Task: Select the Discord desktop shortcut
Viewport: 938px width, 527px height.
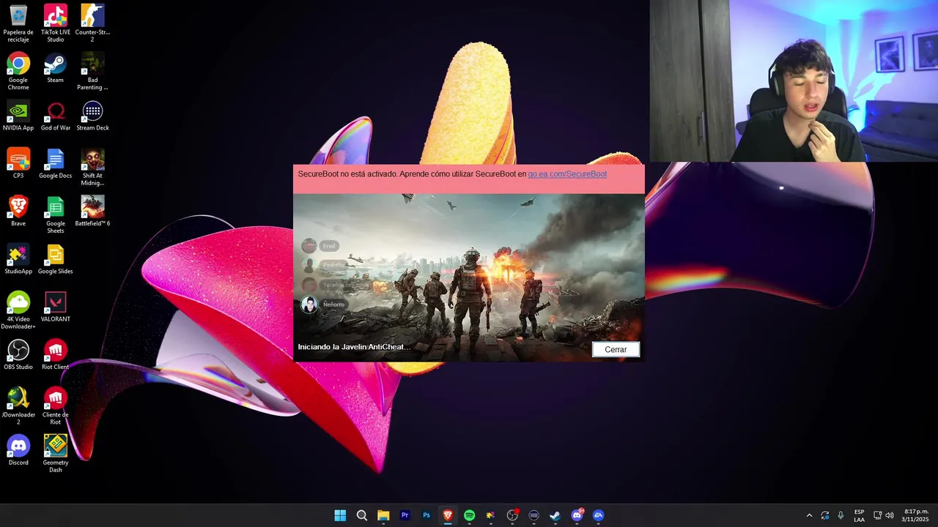Action: [x=18, y=450]
